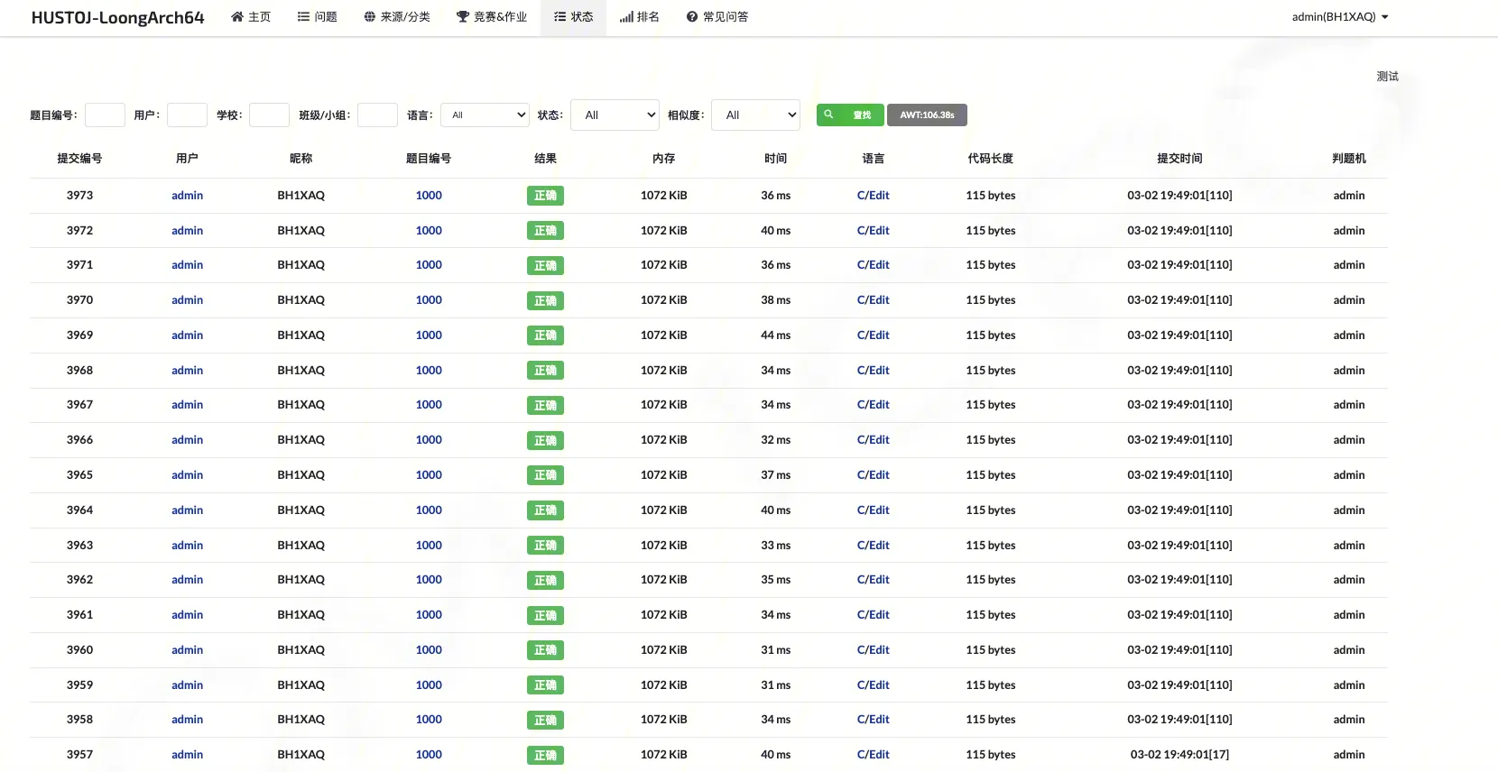Switch to the 状态 status tab

tap(573, 17)
